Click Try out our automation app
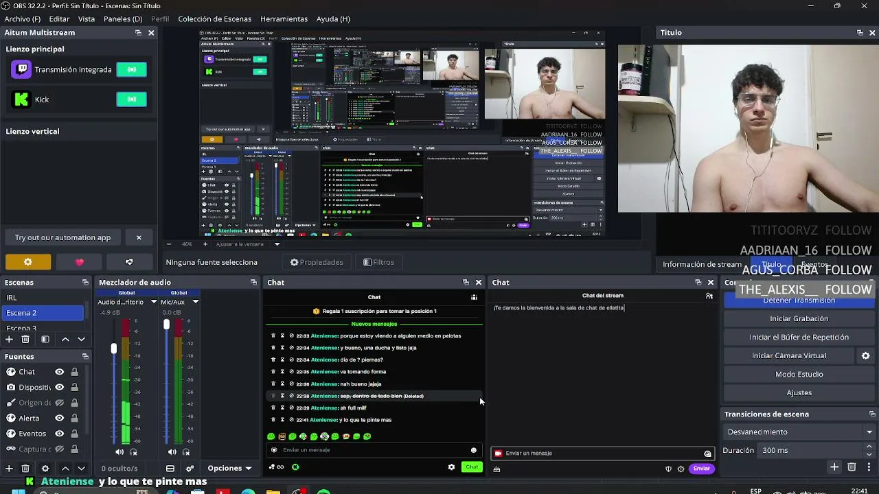The height and width of the screenshot is (494, 879). click(62, 237)
